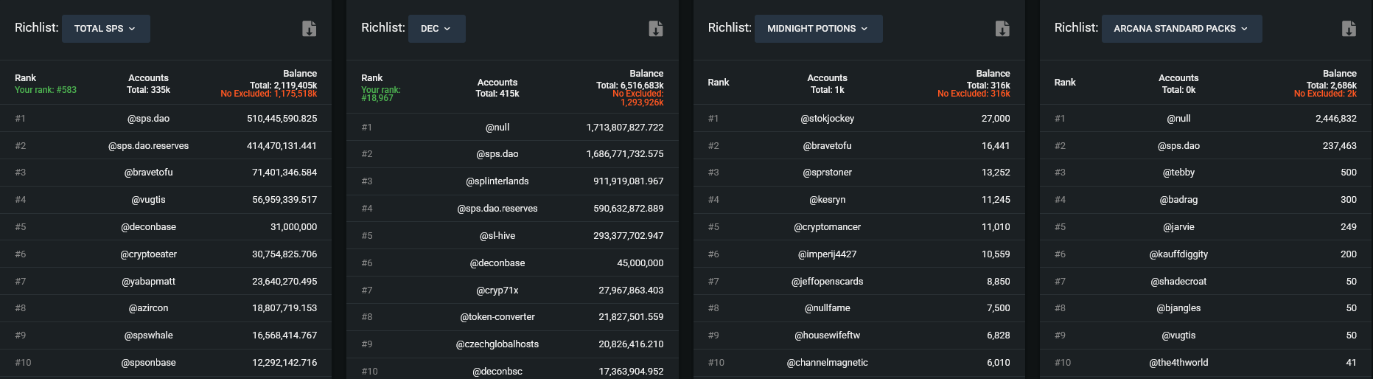Click the DEC richlist download icon
The height and width of the screenshot is (379, 1373).
(x=655, y=29)
